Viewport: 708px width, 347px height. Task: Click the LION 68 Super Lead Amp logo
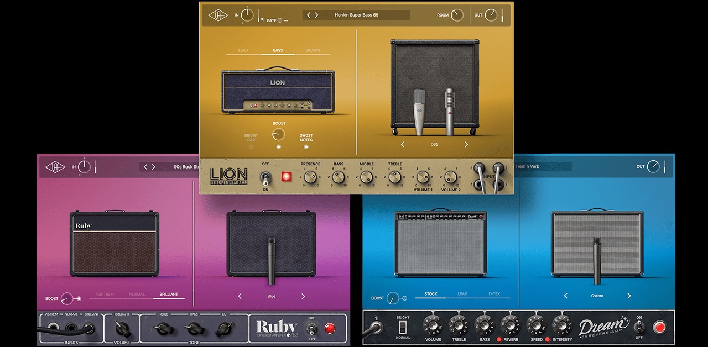click(229, 176)
